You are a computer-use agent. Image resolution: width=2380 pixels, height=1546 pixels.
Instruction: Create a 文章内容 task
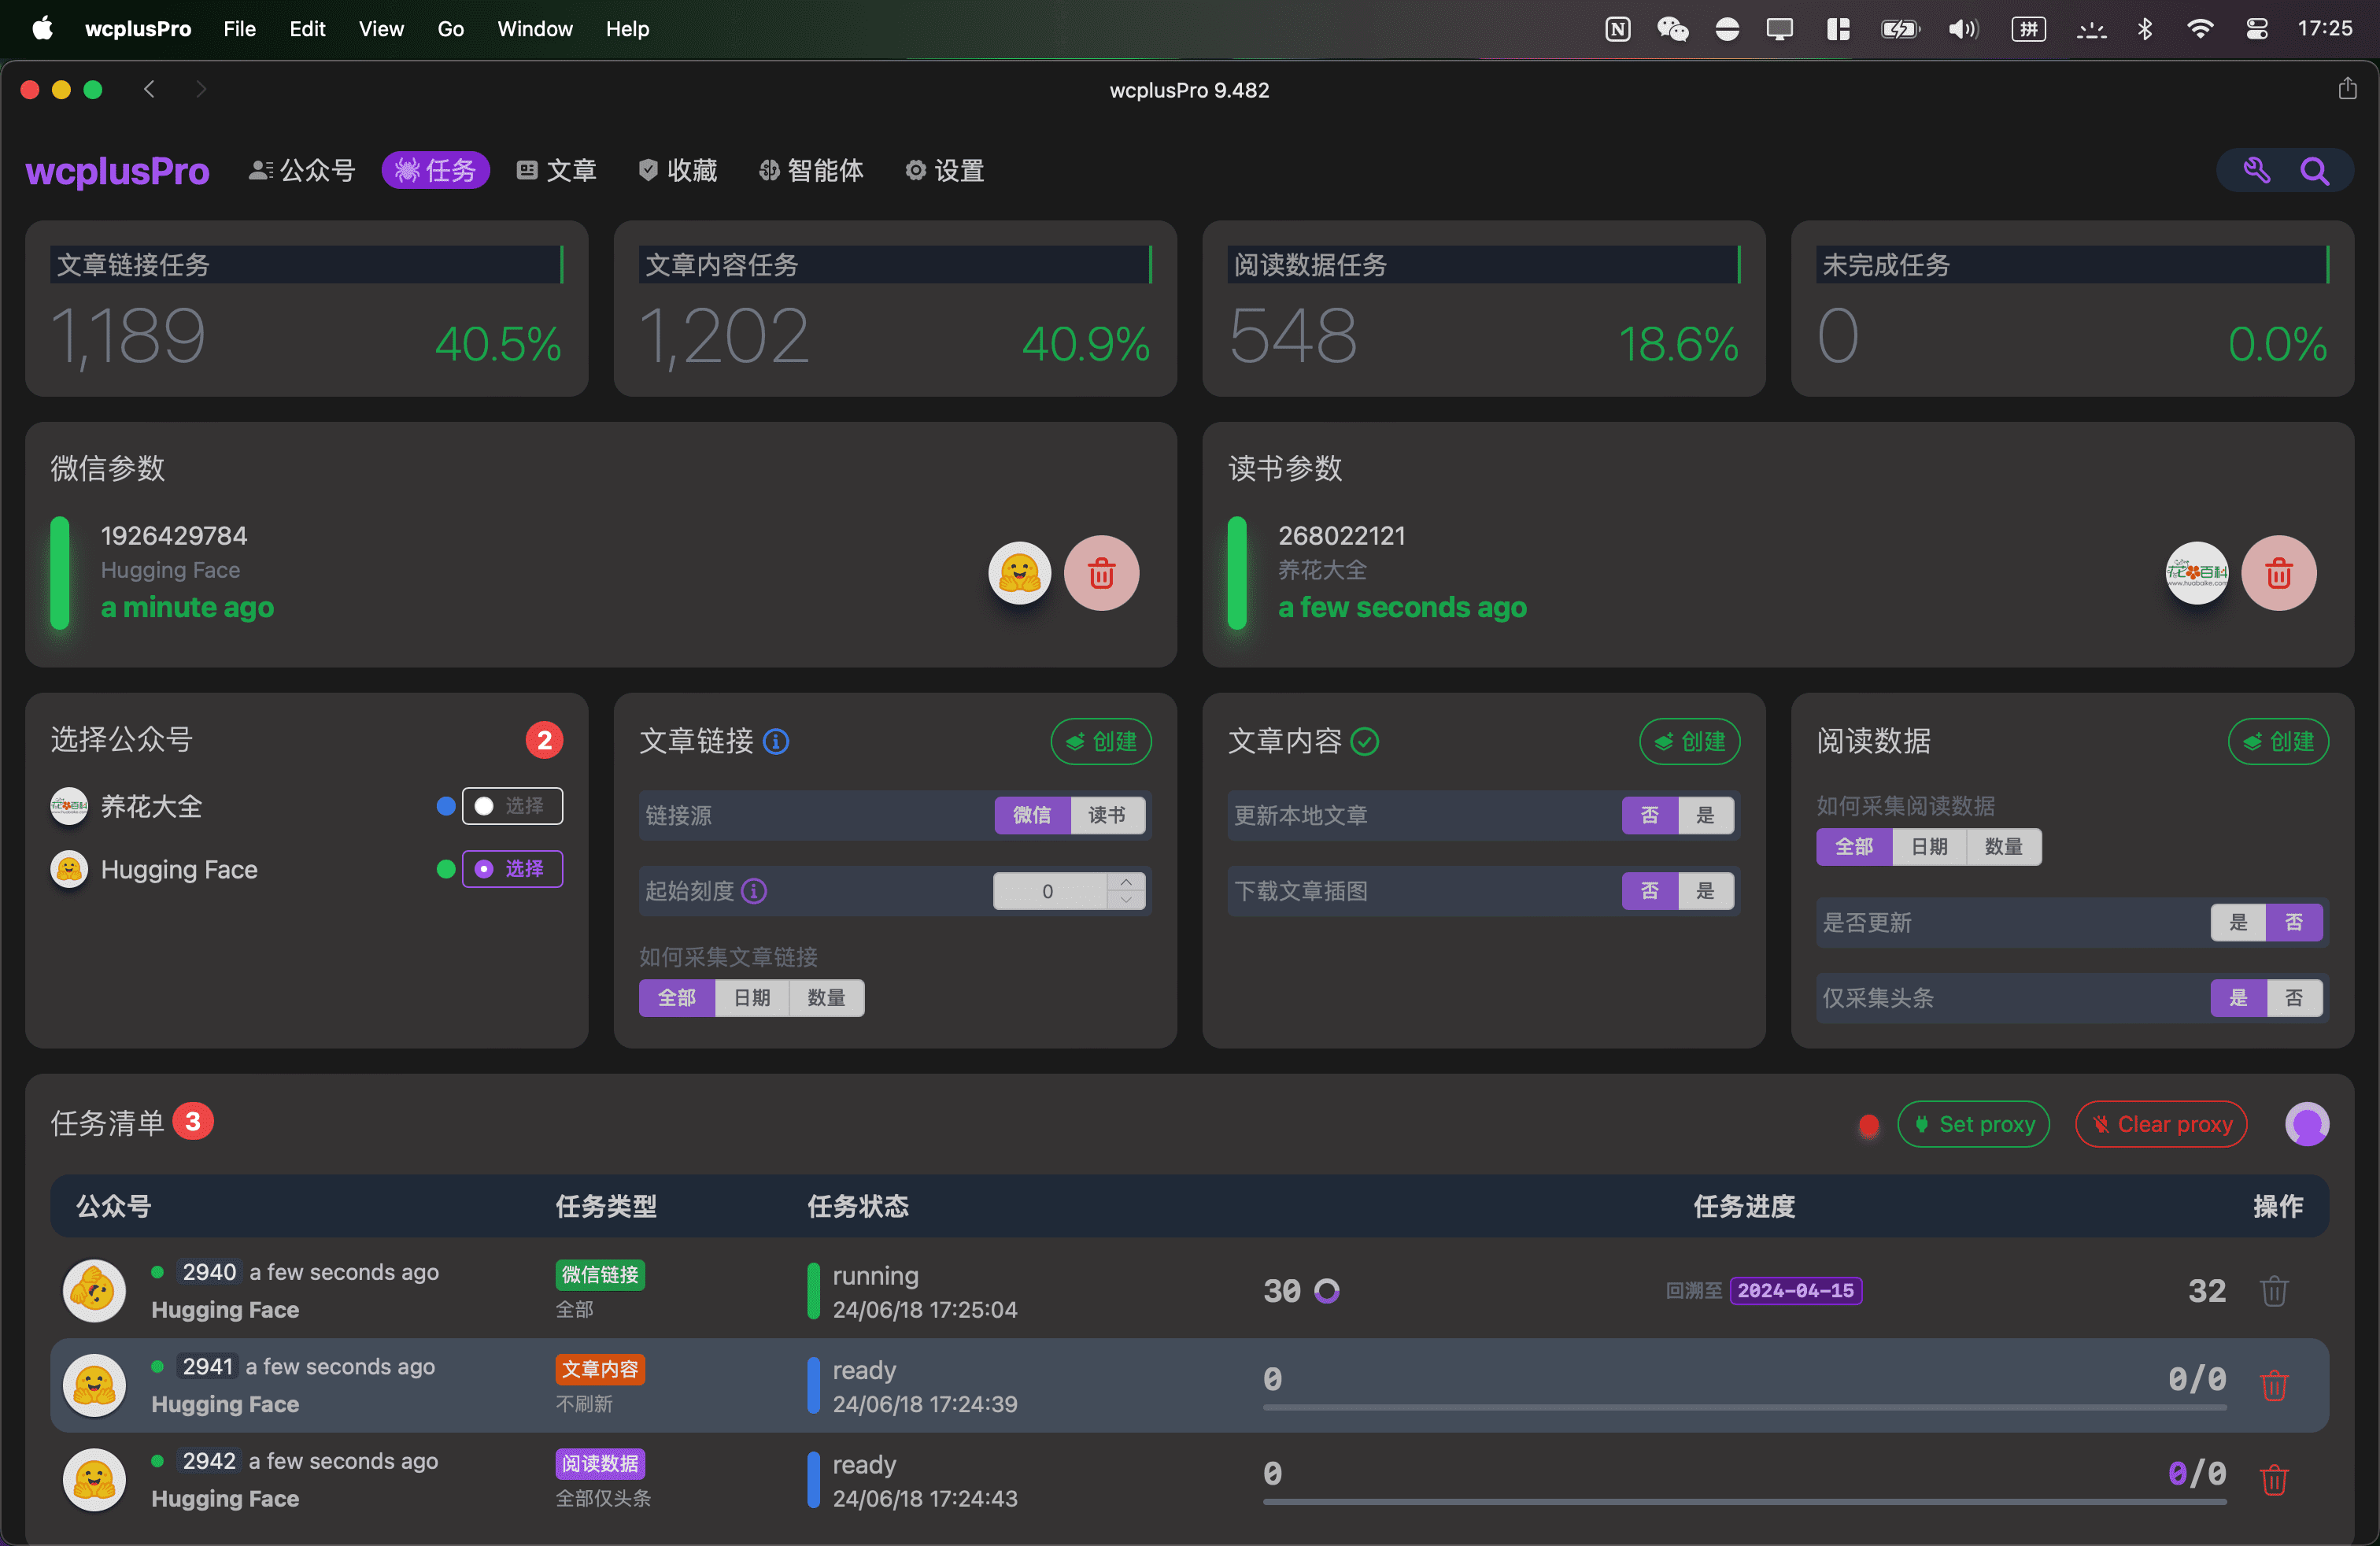tap(1690, 742)
